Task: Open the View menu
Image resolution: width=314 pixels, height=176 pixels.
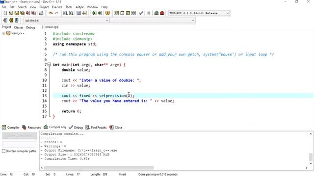Action: [33, 7]
